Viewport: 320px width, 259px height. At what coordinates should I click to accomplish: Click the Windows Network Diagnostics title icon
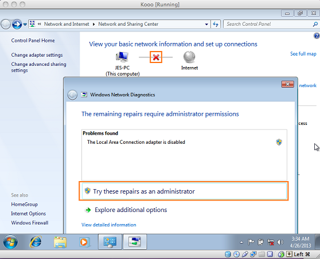[x=84, y=95]
